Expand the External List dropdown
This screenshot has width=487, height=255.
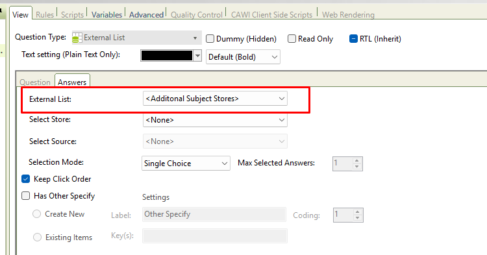click(215, 99)
